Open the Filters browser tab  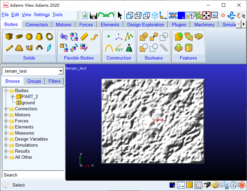pos(55,81)
